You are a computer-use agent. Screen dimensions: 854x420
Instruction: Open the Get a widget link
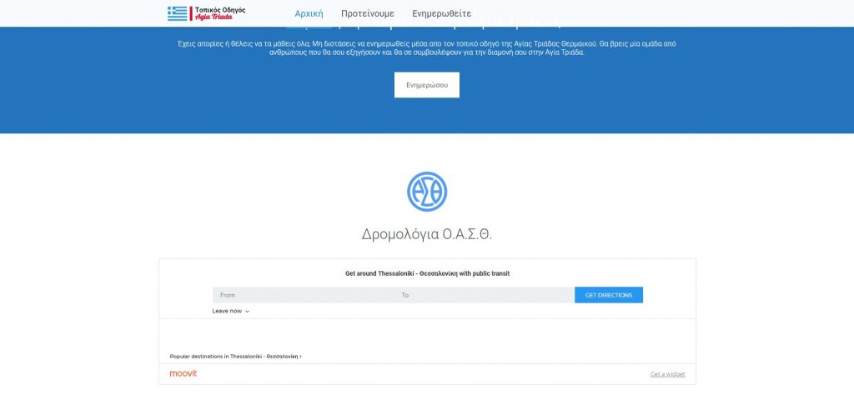(668, 374)
